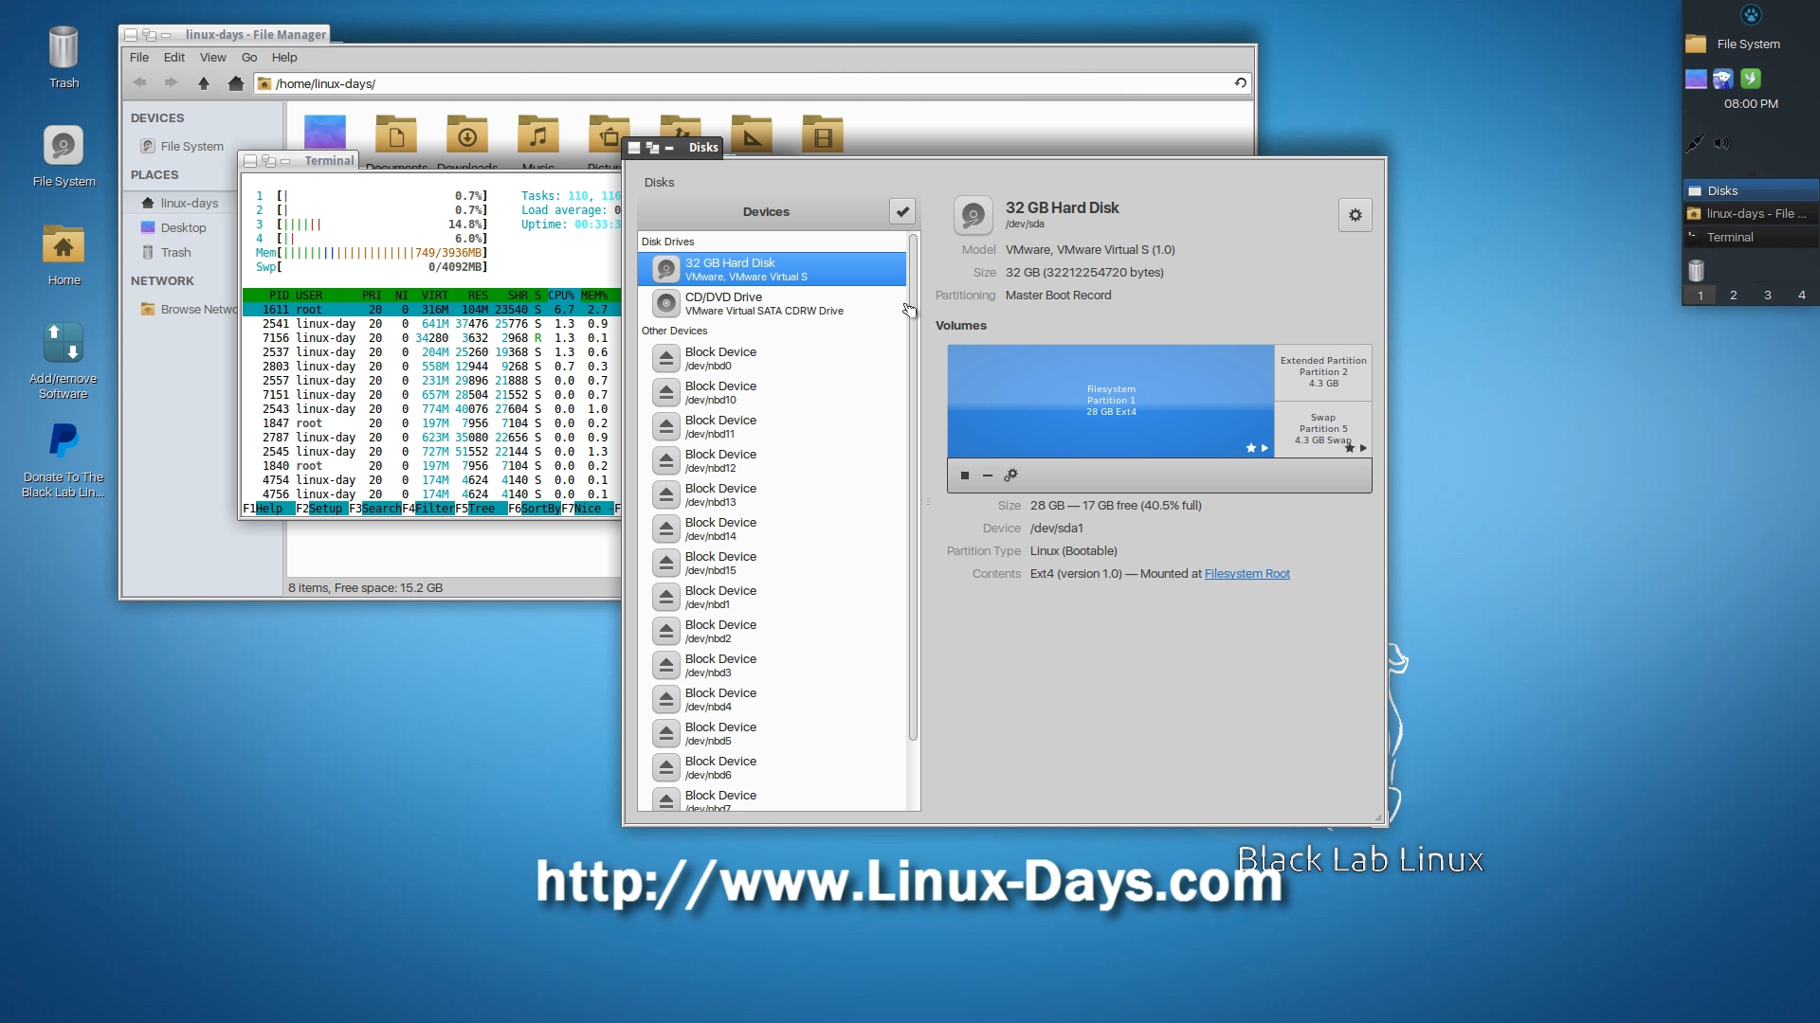The width and height of the screenshot is (1820, 1023).
Task: Open the Downloads folder icon in File Manager
Action: pyautogui.click(x=467, y=135)
